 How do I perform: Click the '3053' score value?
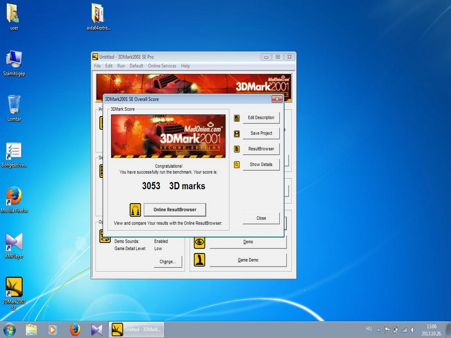151,186
